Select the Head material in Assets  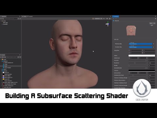(6, 66)
